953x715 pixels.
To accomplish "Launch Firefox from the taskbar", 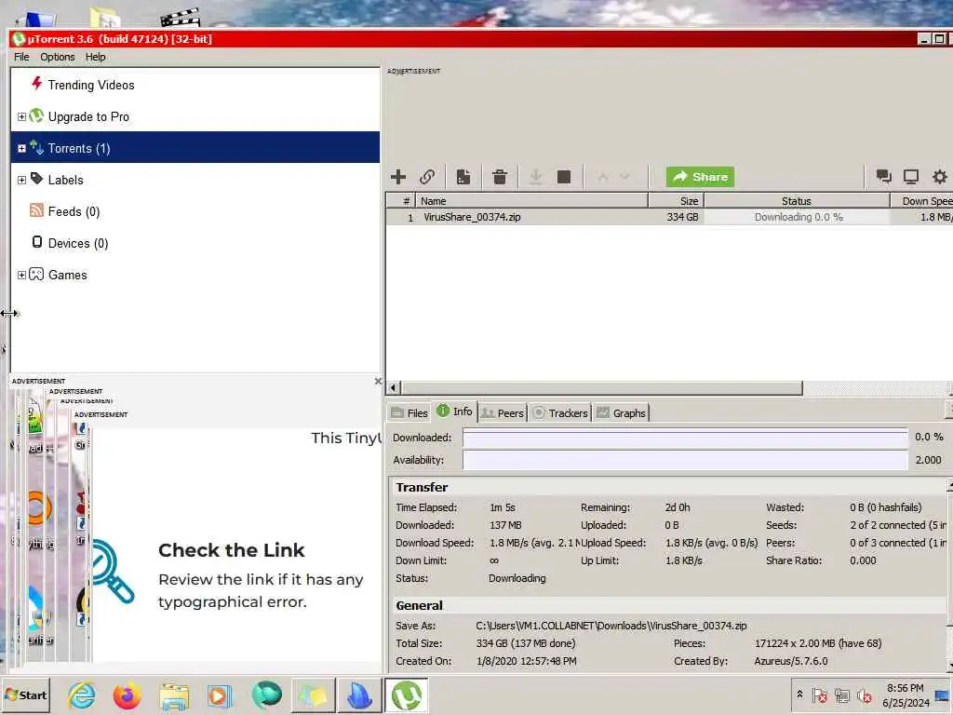I will (x=127, y=695).
